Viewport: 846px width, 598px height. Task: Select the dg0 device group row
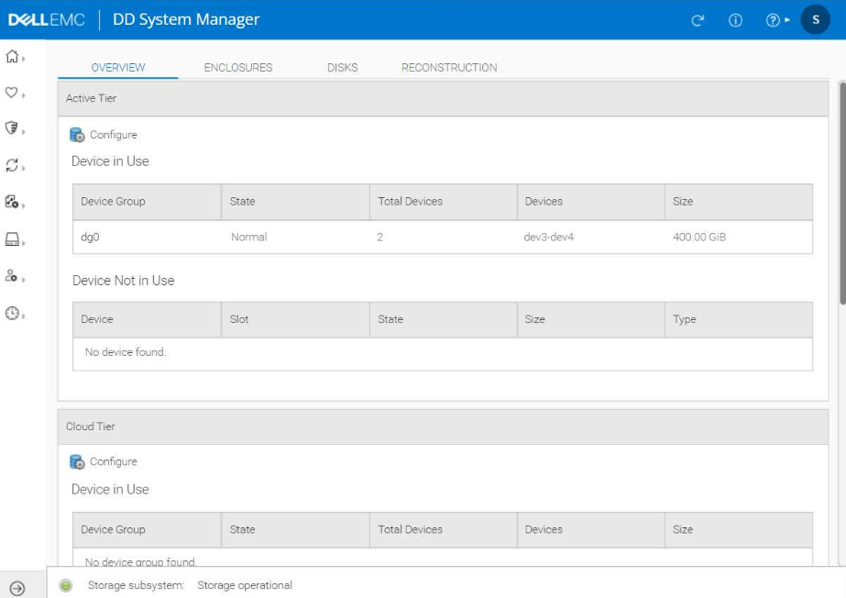(x=442, y=237)
